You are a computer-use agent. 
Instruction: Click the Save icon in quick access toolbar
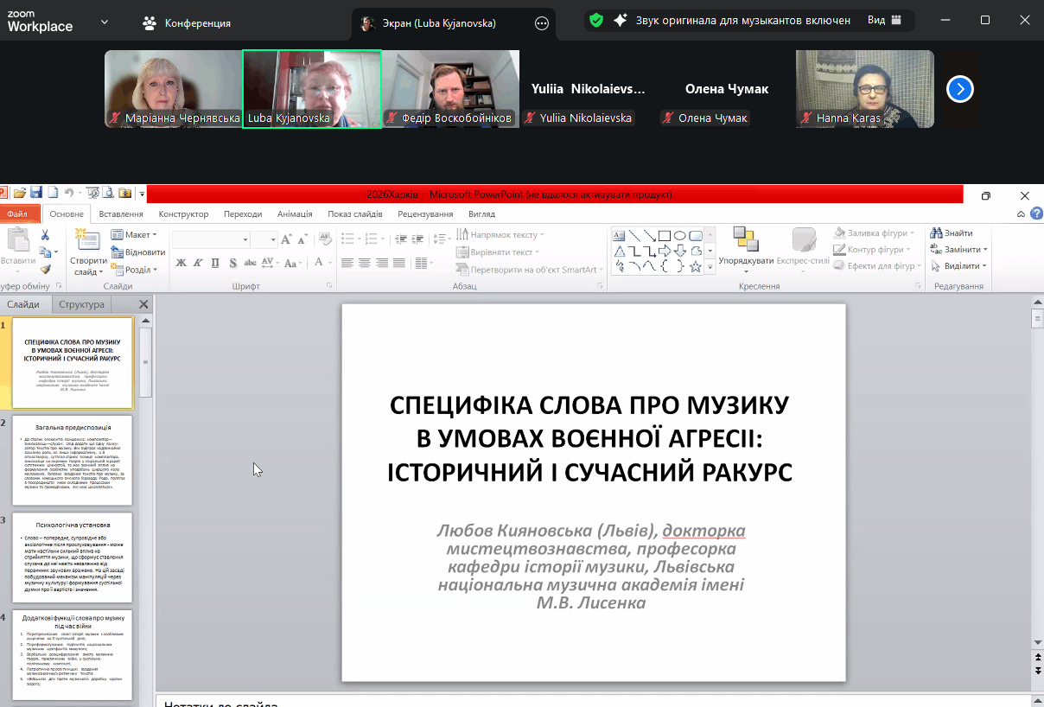point(36,193)
